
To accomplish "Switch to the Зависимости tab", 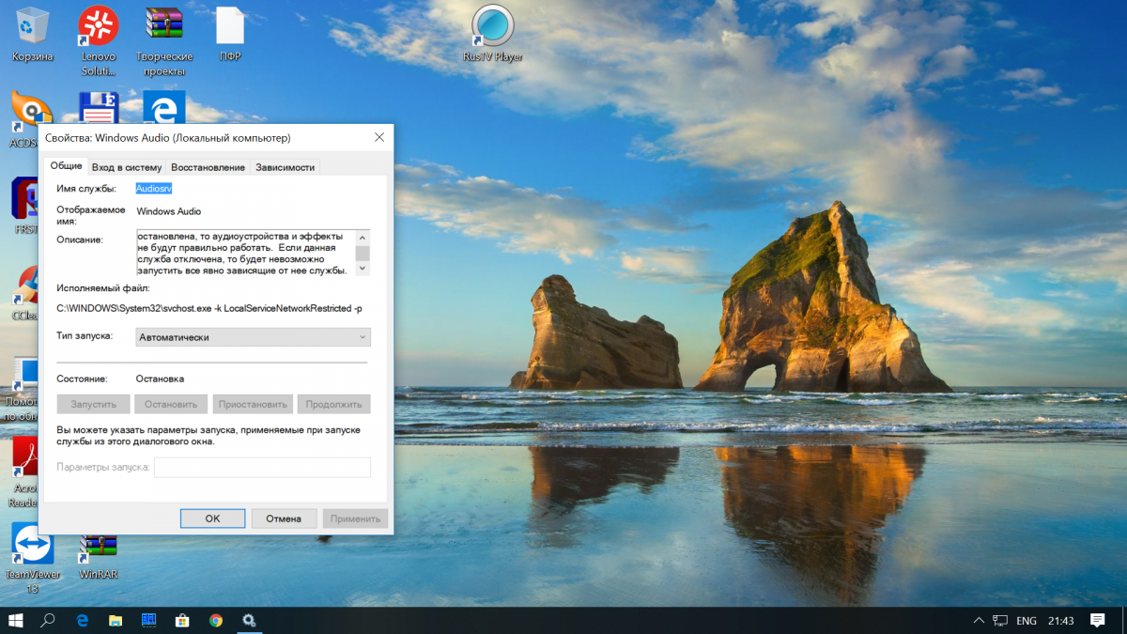I will 285,167.
